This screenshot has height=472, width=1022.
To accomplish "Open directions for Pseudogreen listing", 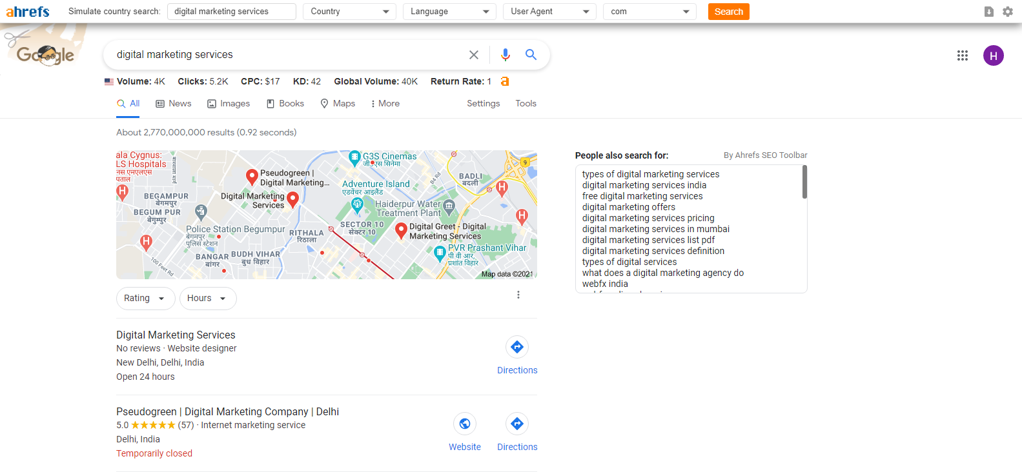I will [x=517, y=424].
